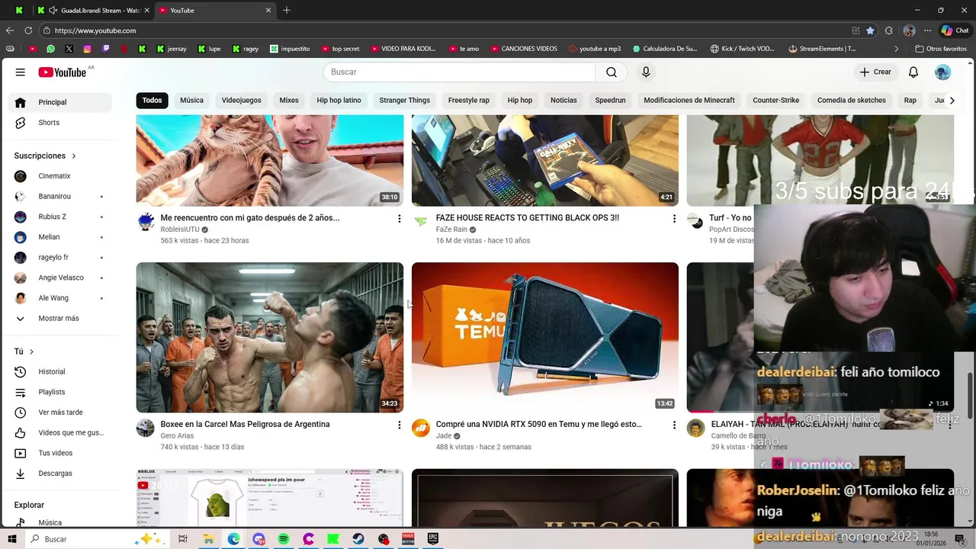Expand Mostrar más subscriptions

(61, 319)
